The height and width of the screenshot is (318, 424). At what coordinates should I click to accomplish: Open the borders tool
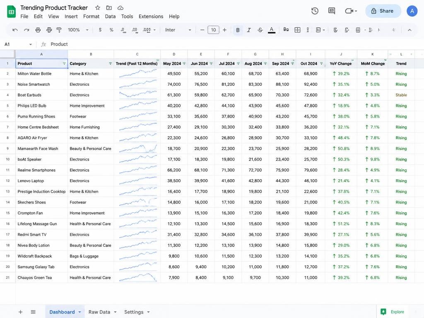(x=297, y=30)
